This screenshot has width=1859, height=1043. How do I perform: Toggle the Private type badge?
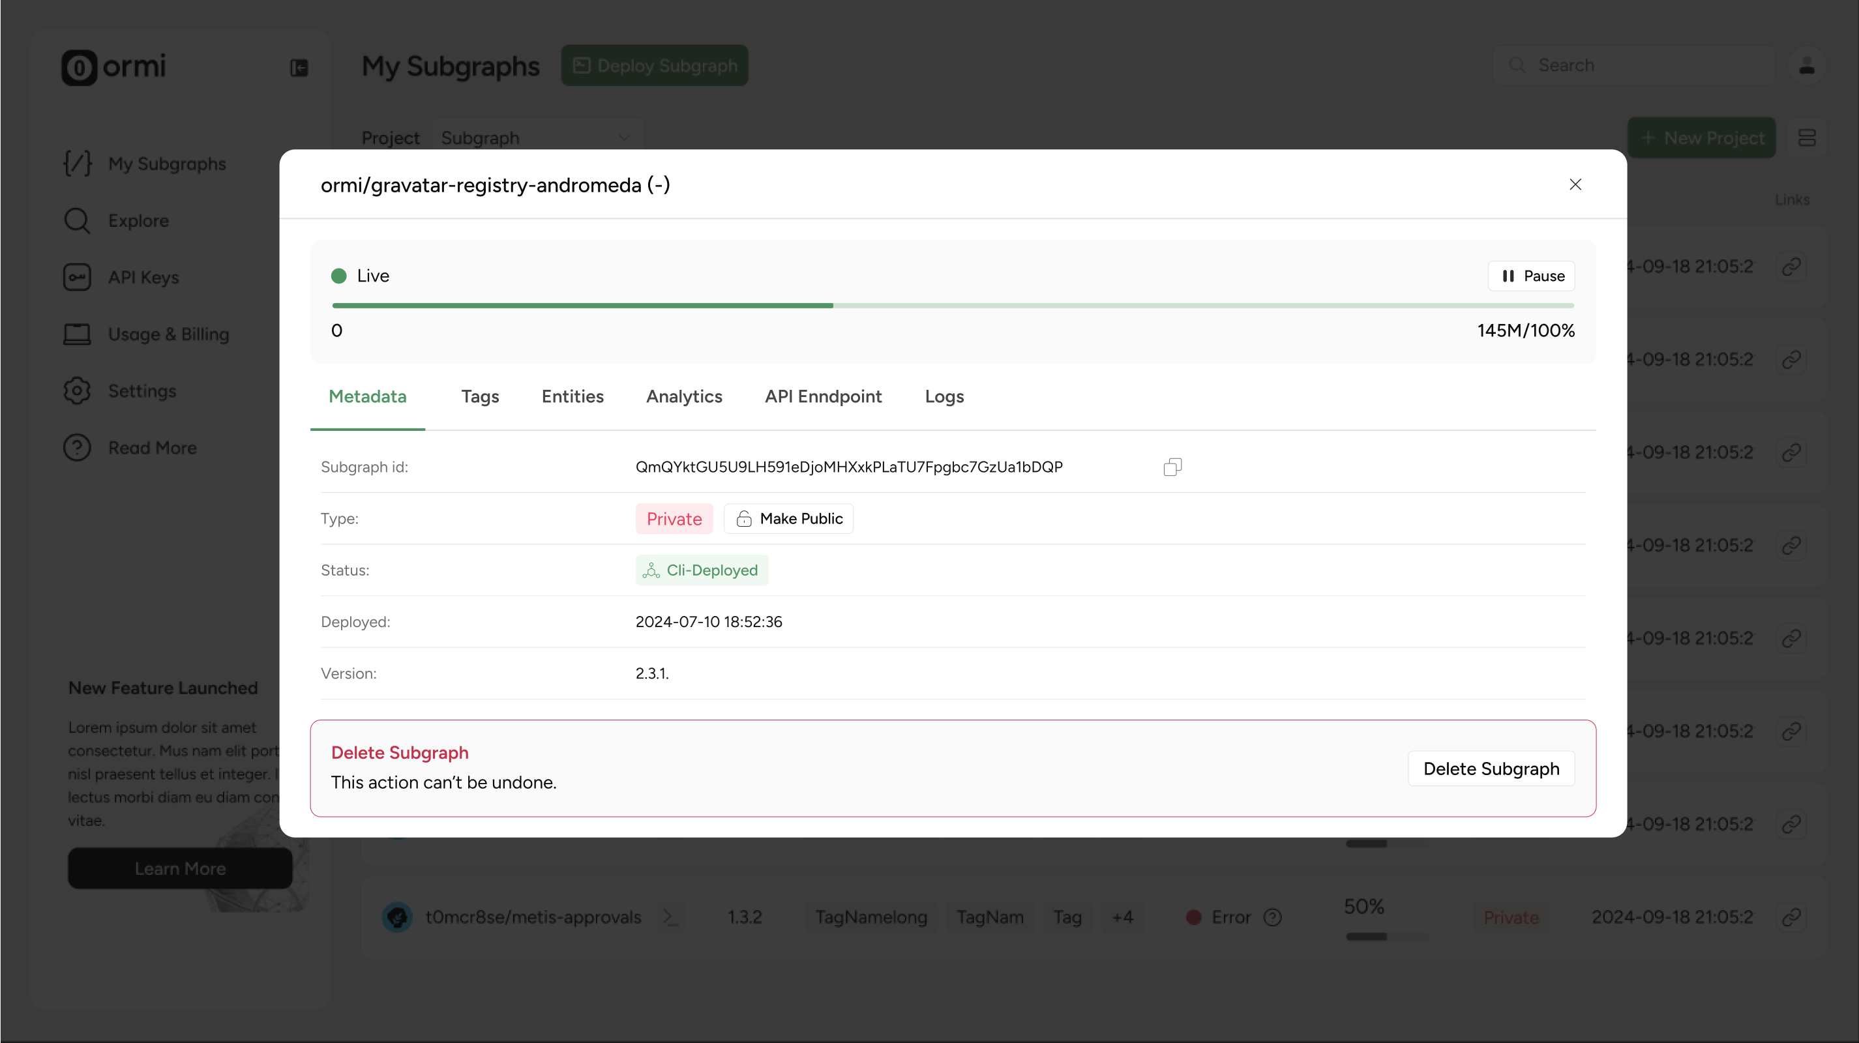point(674,518)
